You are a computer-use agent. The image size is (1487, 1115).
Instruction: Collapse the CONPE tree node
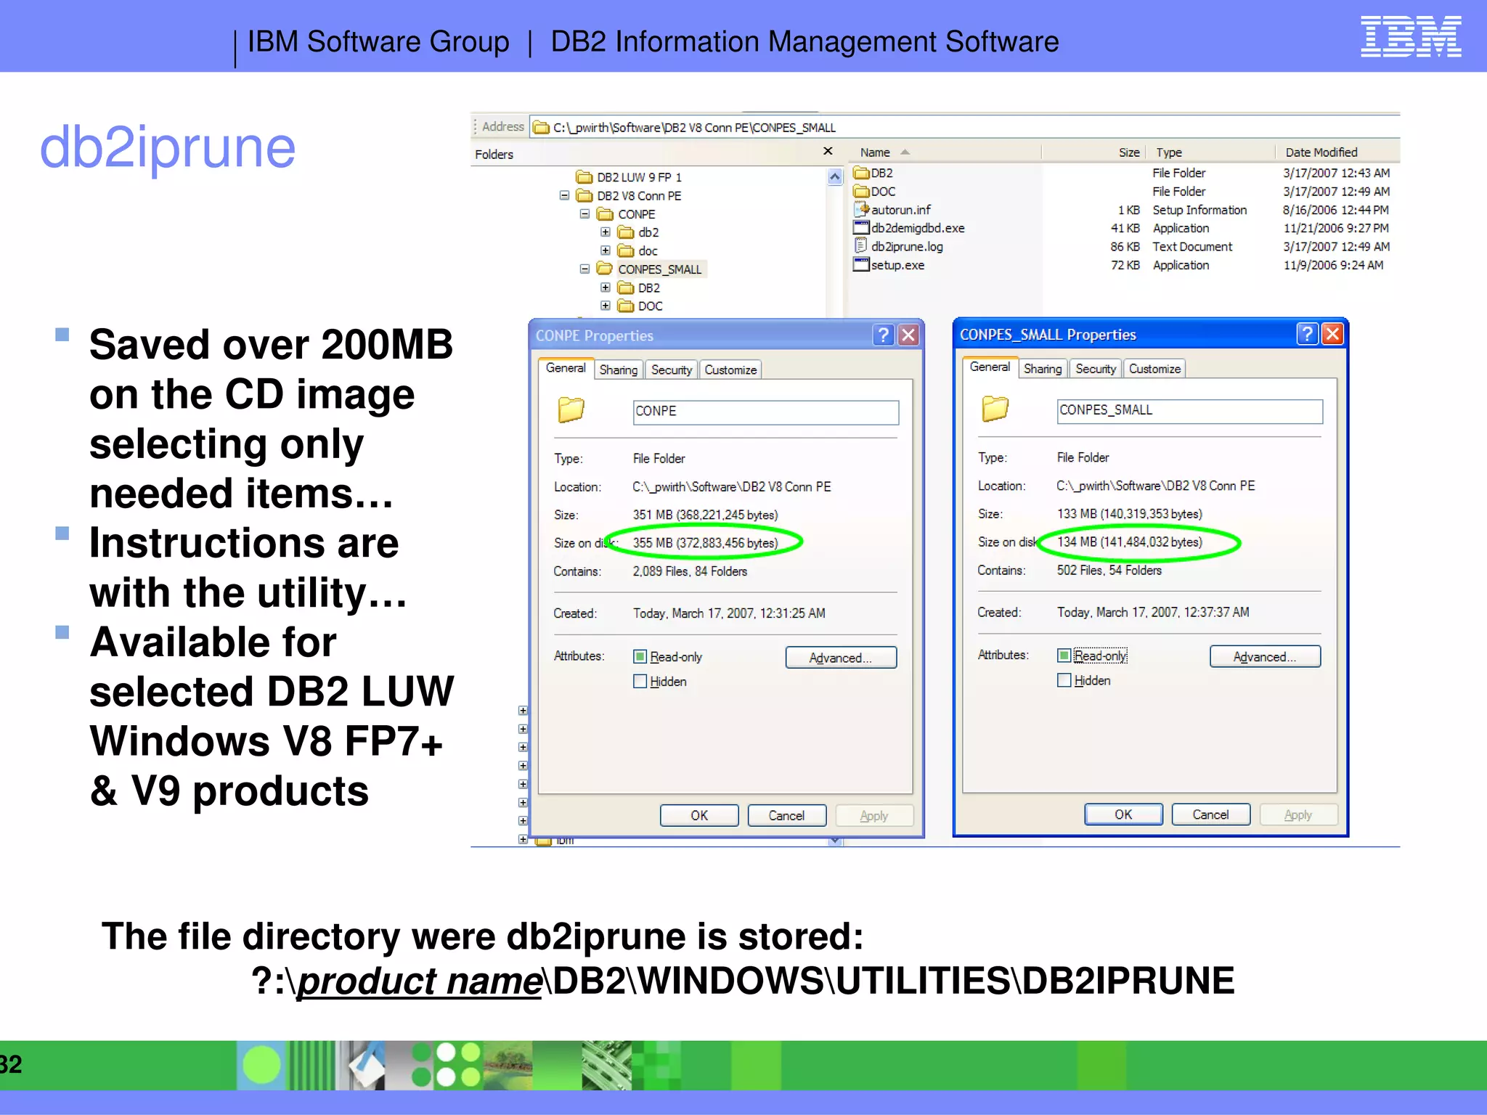click(584, 214)
